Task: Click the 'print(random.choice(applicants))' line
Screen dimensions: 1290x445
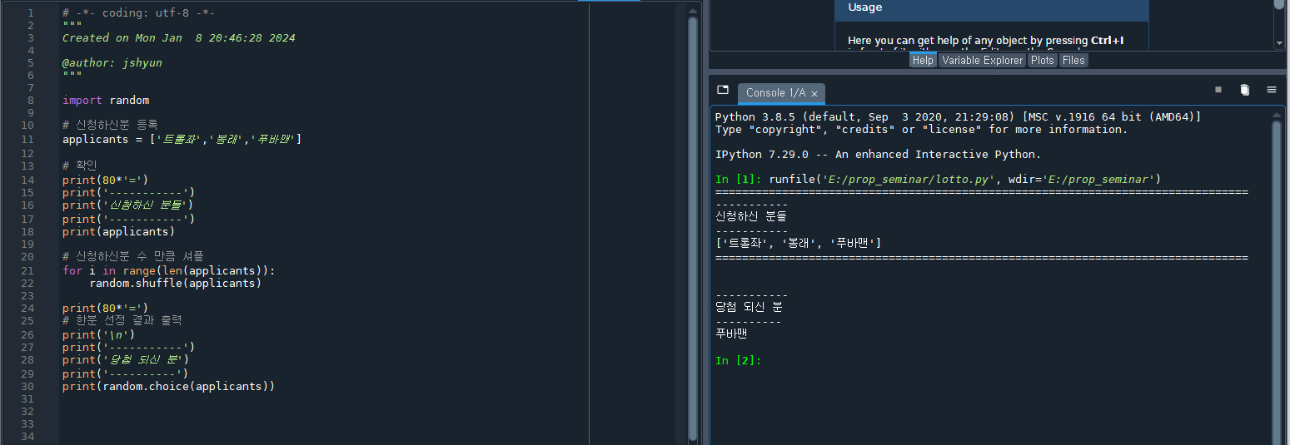Action: (168, 386)
